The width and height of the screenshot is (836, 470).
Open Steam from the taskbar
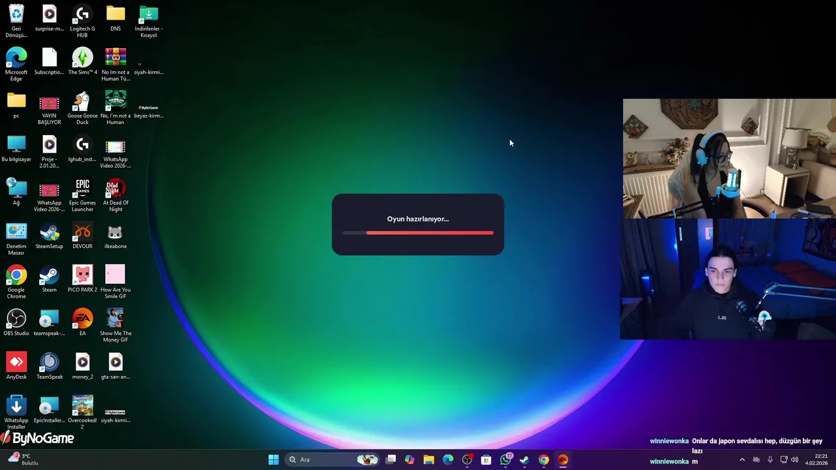click(x=524, y=460)
